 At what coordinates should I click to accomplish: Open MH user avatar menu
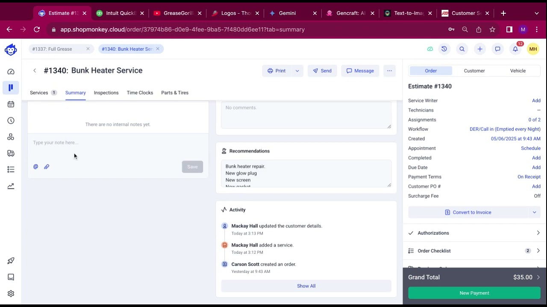click(533, 49)
